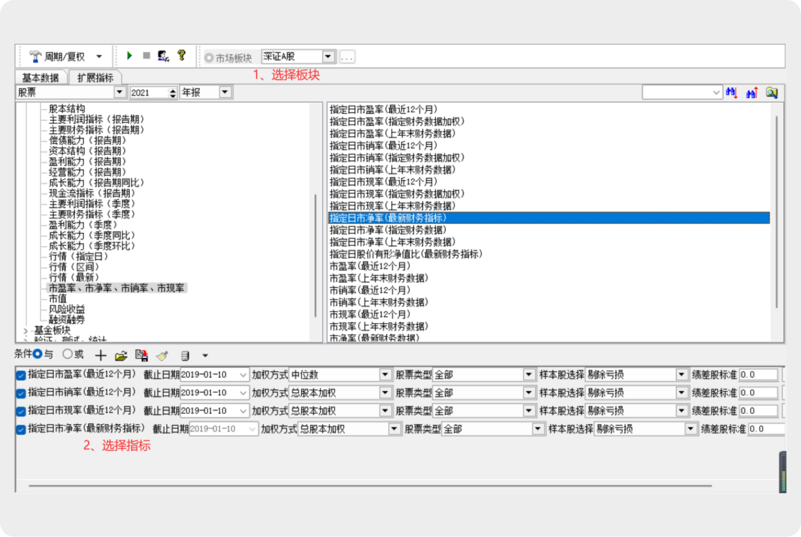This screenshot has height=537, width=801.
Task: Click the ellipsis button beside 深证A股
Action: point(347,57)
